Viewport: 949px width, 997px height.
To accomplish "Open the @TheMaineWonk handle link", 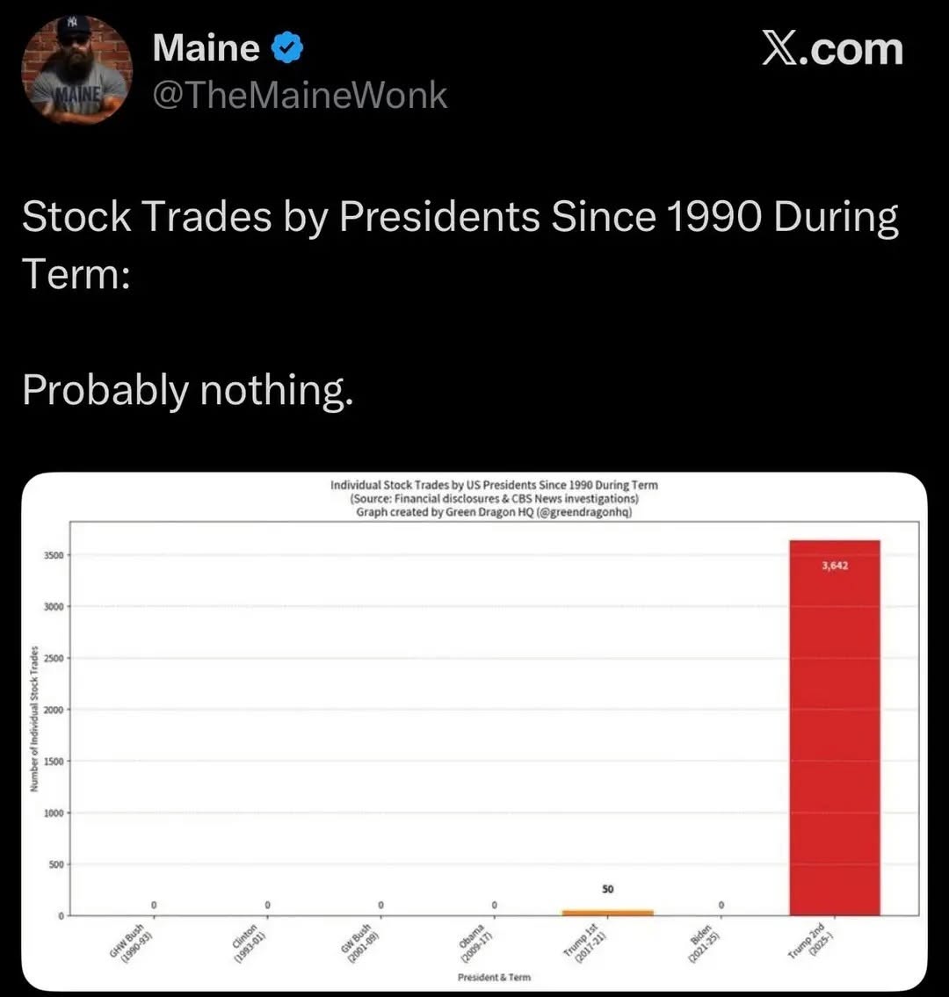I will point(300,96).
